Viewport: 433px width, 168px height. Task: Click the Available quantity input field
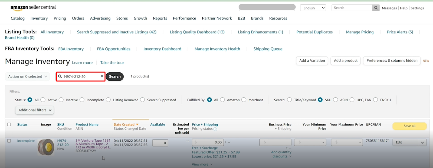[160, 143]
